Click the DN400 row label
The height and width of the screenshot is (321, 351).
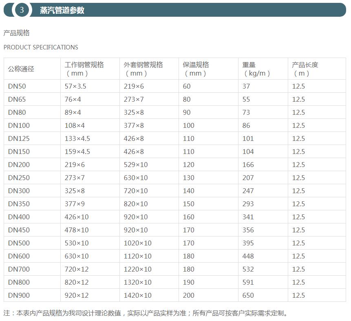pos(19,217)
